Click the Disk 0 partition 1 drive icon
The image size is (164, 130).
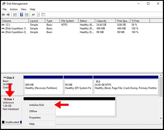[3, 28]
